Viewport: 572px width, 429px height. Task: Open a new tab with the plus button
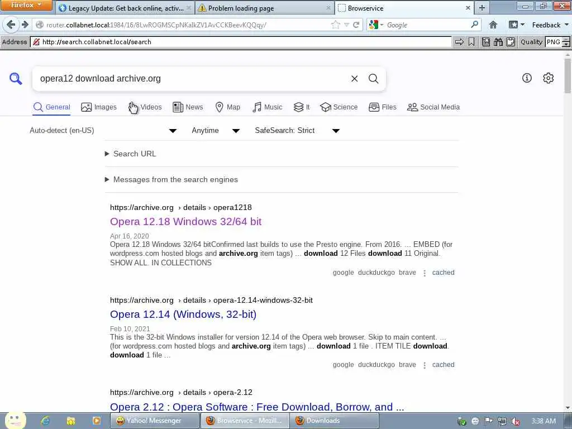(482, 8)
